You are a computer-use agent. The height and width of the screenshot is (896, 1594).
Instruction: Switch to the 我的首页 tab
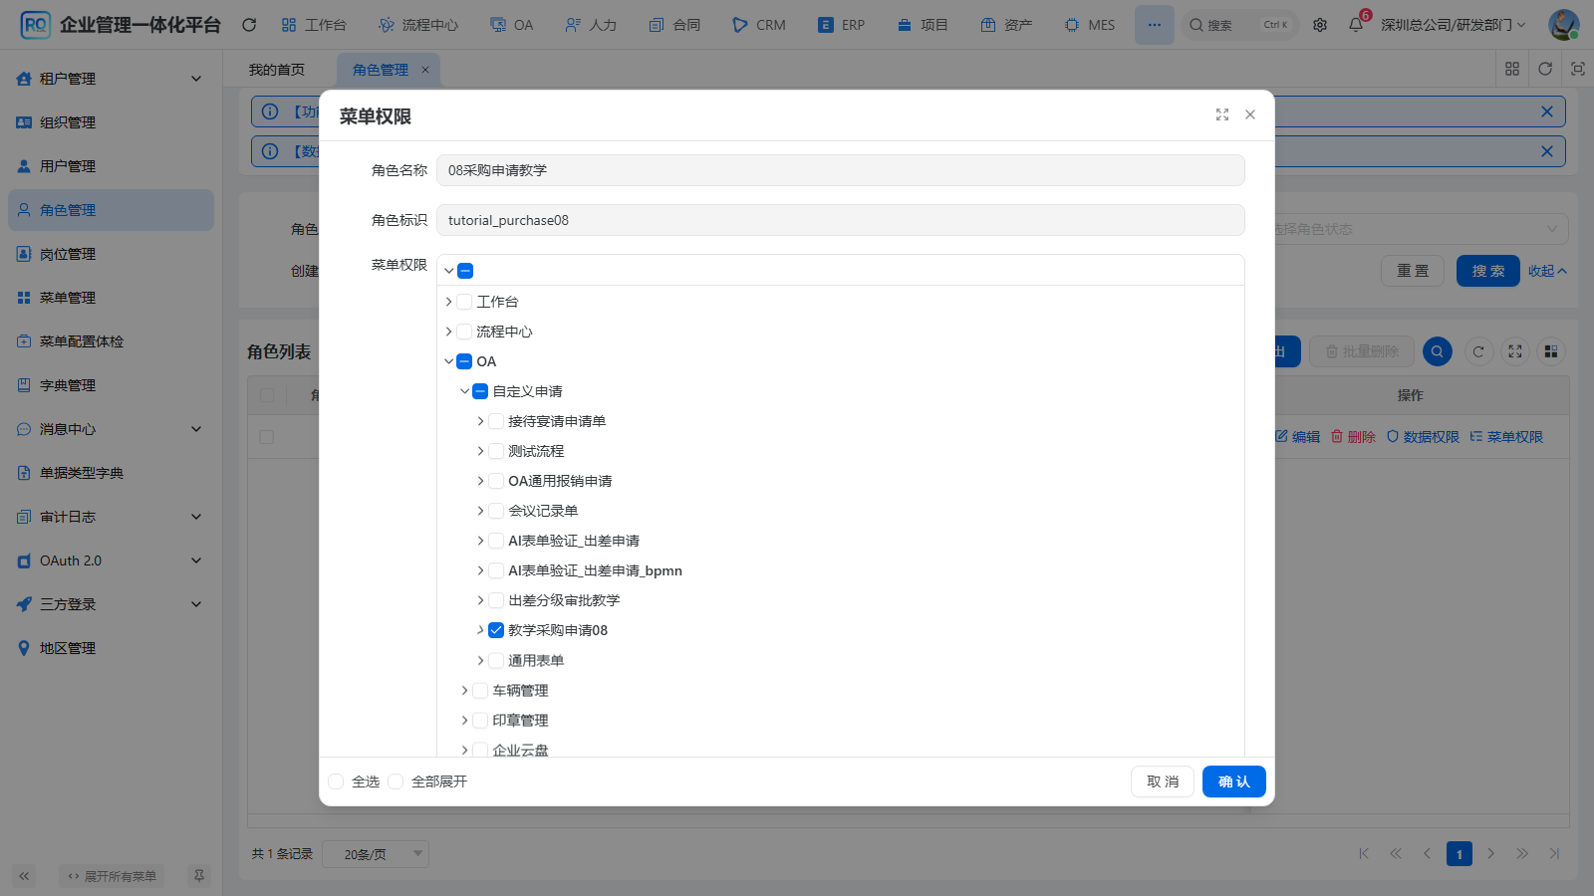pos(277,70)
